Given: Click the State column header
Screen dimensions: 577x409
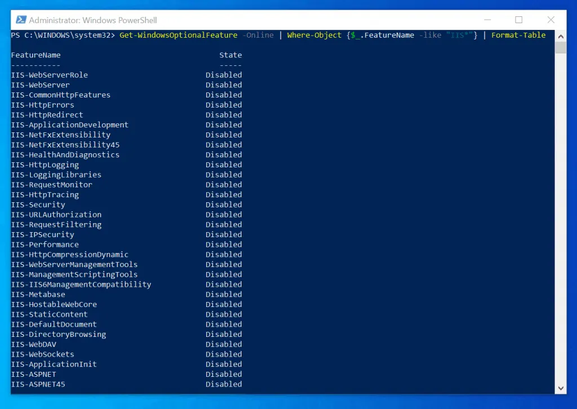Looking at the screenshot, I should 230,55.
